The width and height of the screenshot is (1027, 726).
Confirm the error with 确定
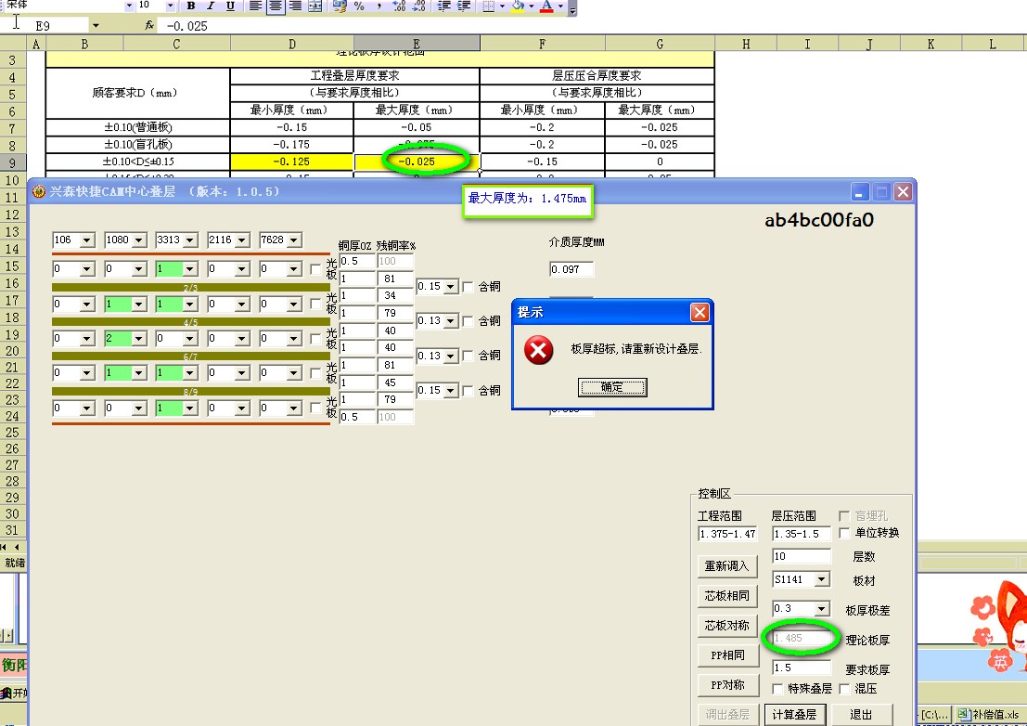(612, 387)
